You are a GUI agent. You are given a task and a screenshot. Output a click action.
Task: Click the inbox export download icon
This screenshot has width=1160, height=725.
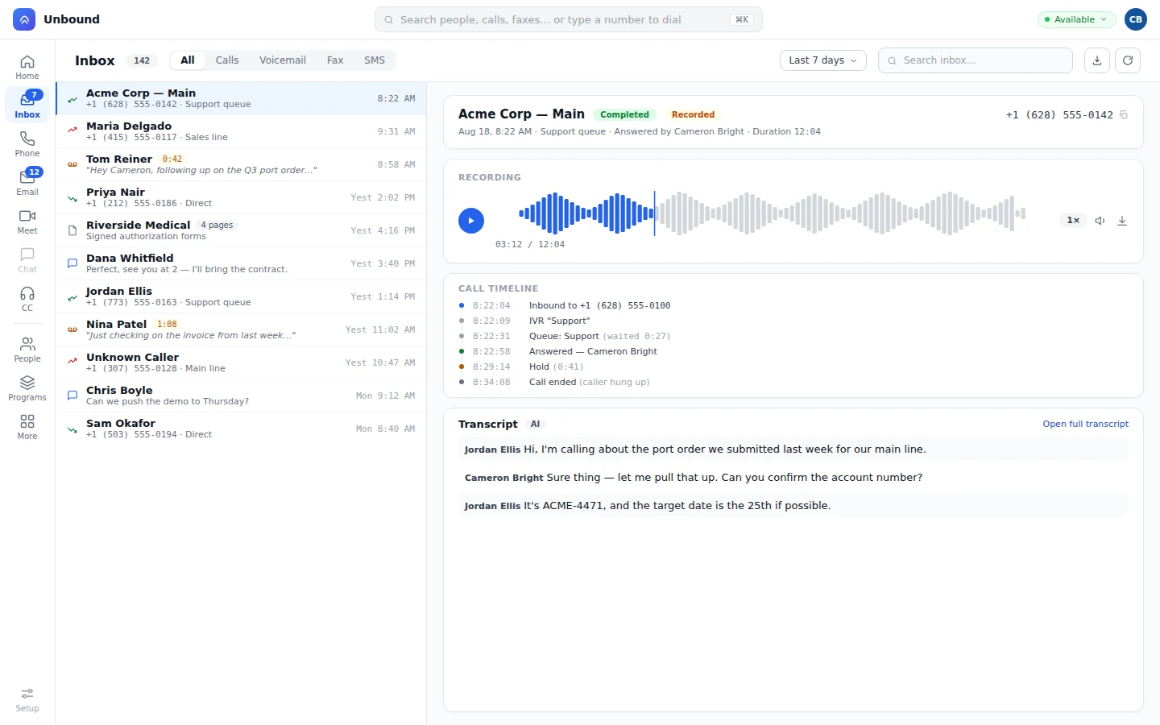(x=1097, y=60)
